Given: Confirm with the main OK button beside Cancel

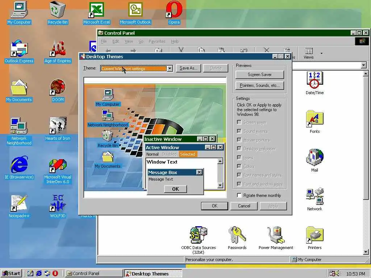Looking at the screenshot, I should pyautogui.click(x=214, y=206).
